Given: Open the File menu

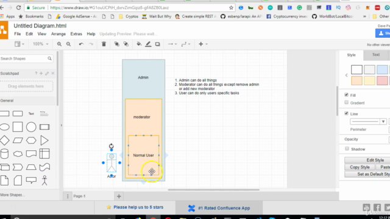Looking at the screenshot, I should (x=18, y=34).
